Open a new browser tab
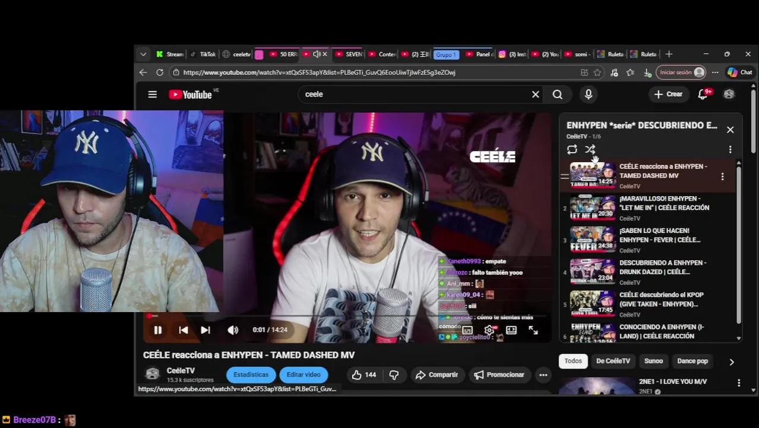Screen dimensions: 759x428 [669, 54]
